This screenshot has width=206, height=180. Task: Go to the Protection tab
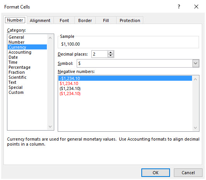(130, 20)
